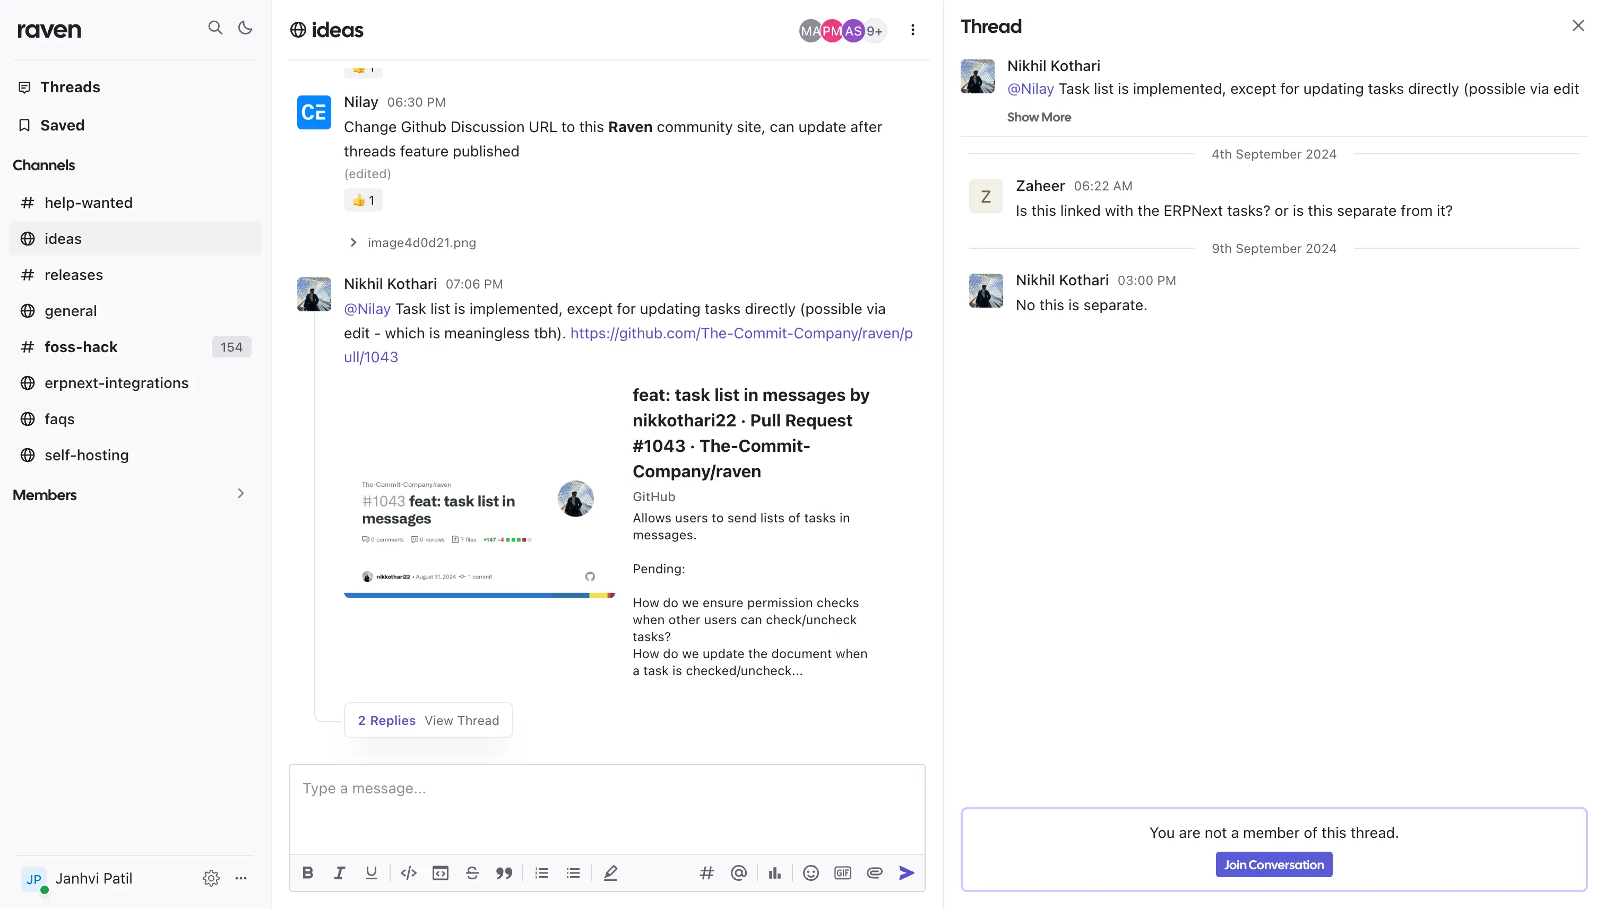This screenshot has width=1605, height=909.
Task: Click the thumbs-up reaction on Nilay's message
Action: pyautogui.click(x=363, y=200)
